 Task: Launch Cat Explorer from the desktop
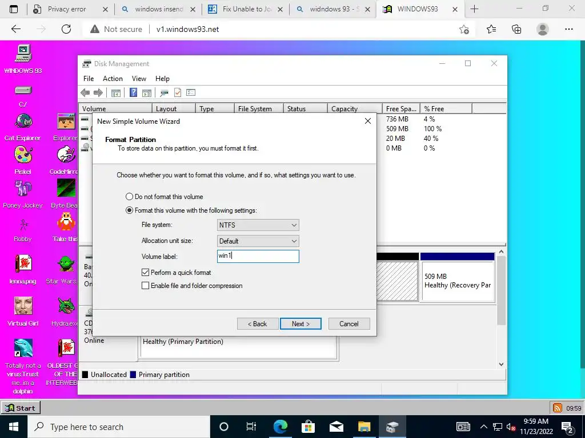tap(23, 127)
